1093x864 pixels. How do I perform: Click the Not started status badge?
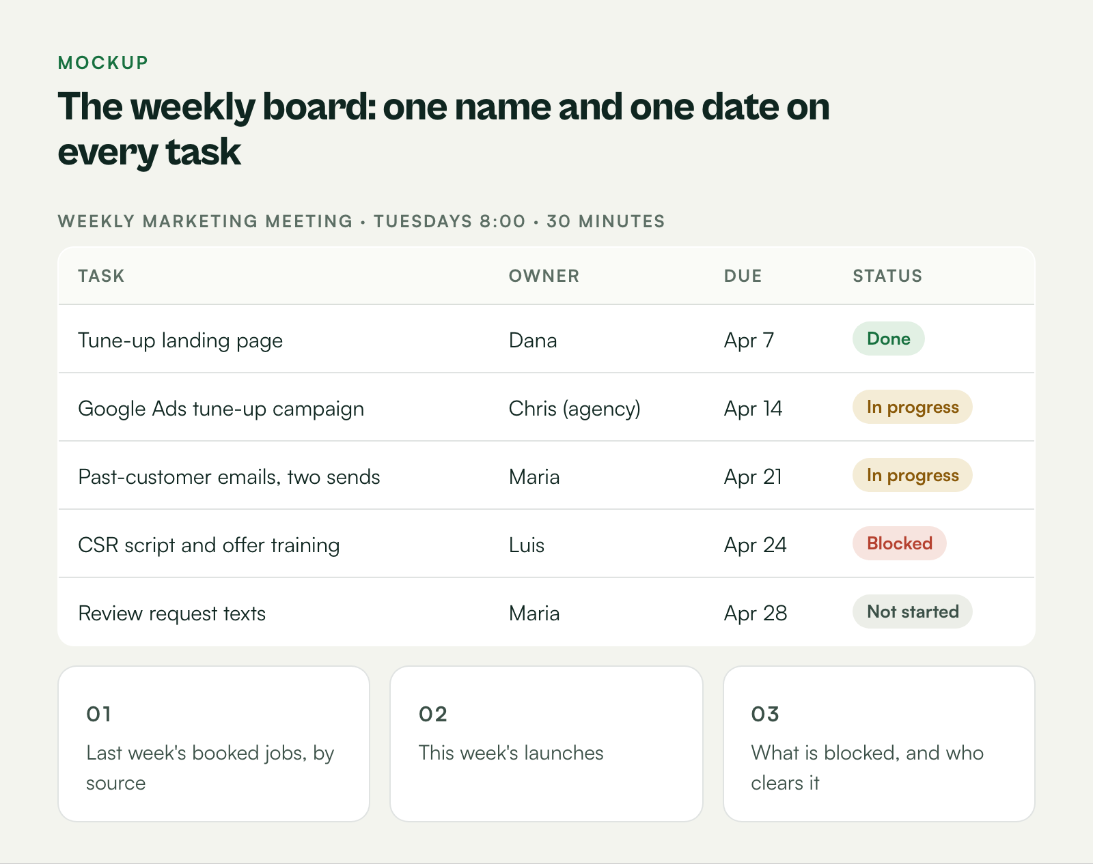pos(912,611)
